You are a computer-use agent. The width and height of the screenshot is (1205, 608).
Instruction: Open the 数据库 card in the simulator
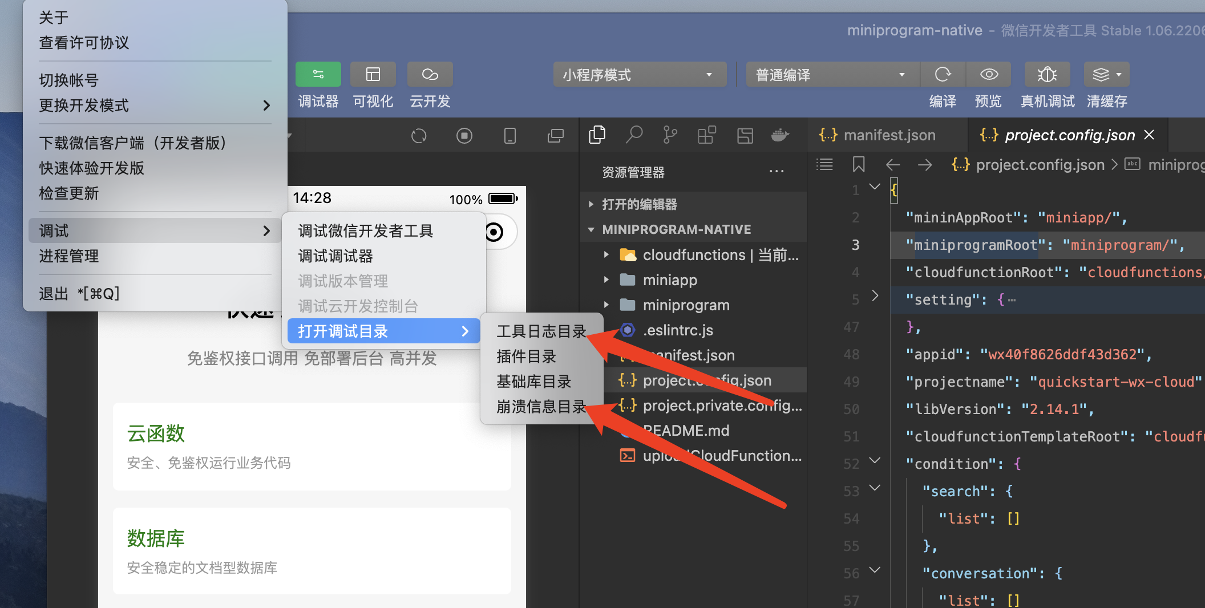pyautogui.click(x=312, y=551)
